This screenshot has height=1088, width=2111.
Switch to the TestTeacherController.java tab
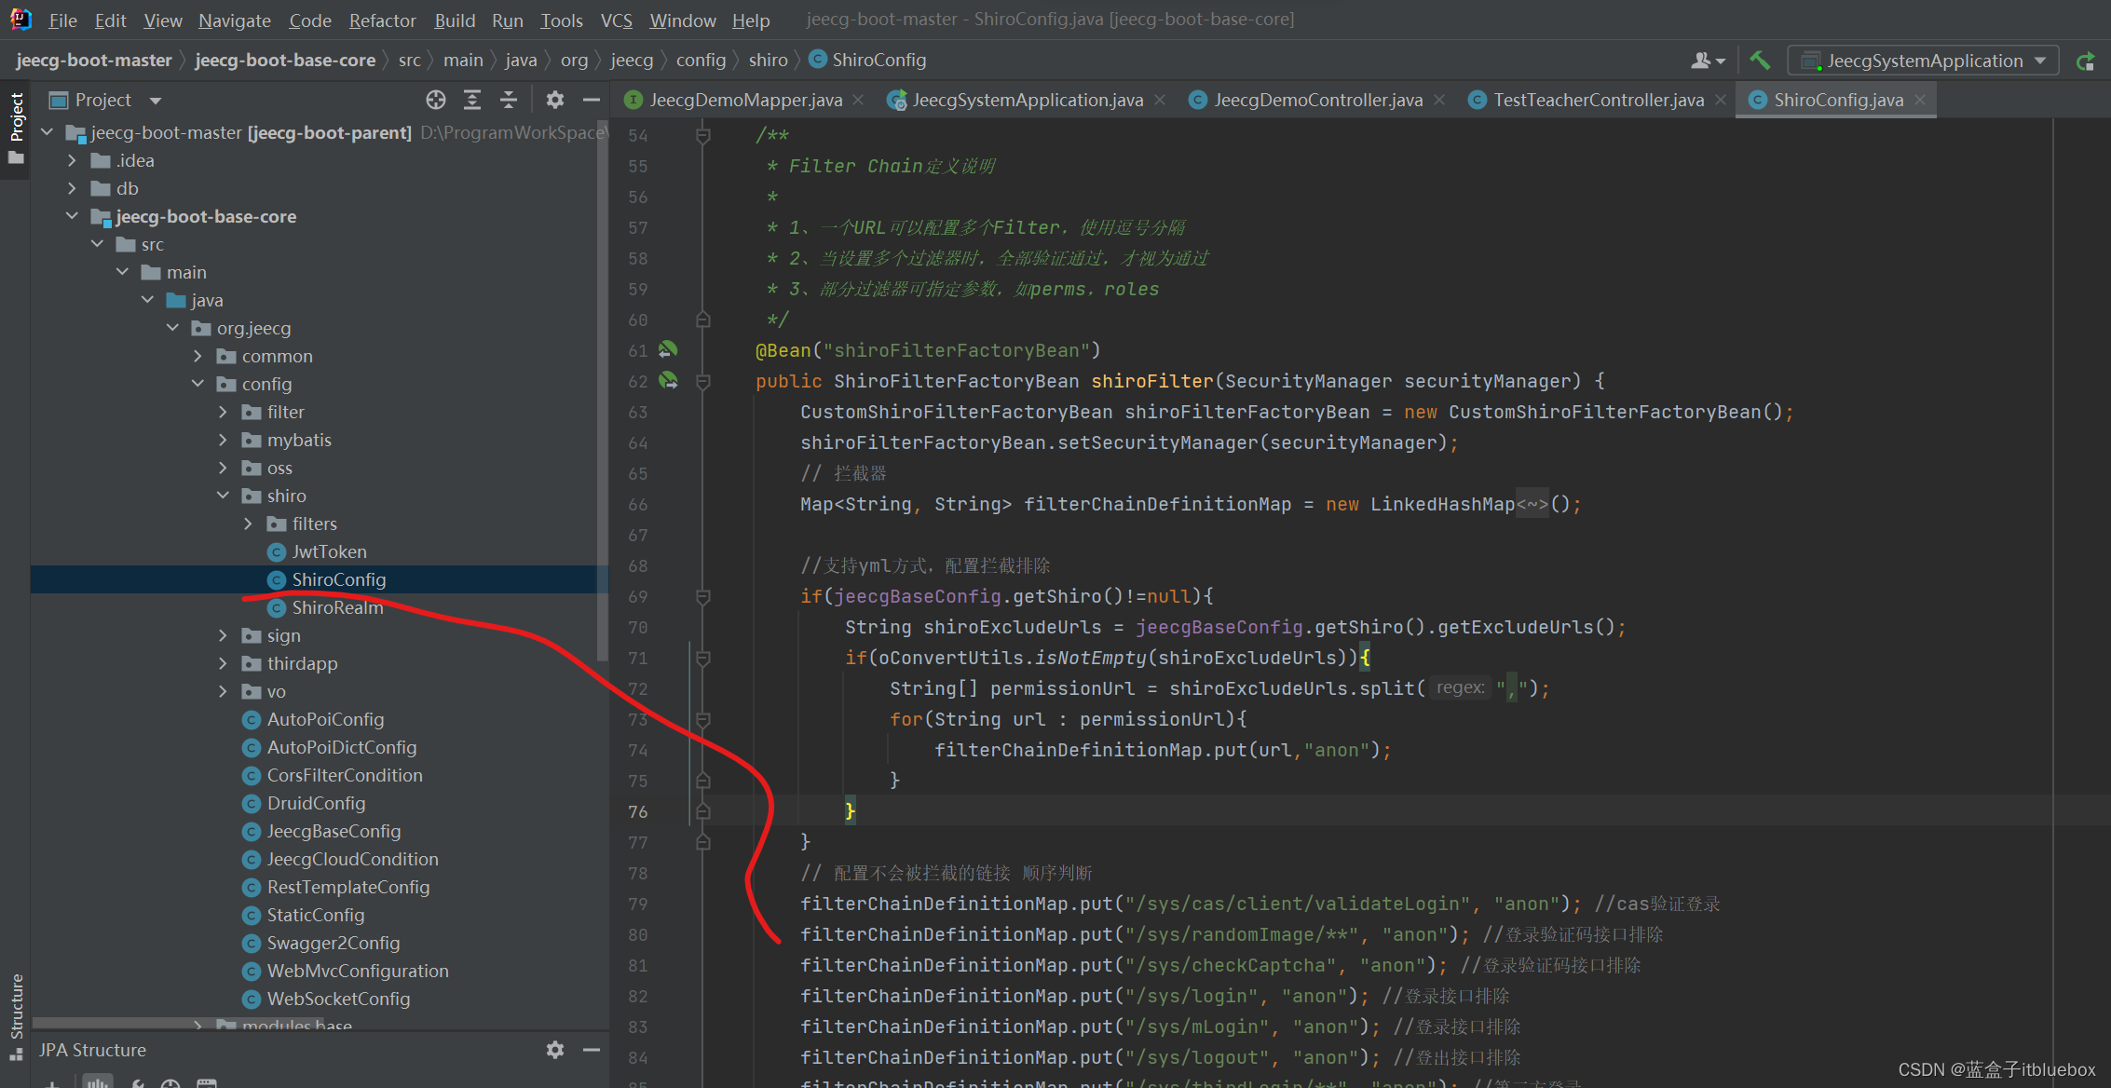pyautogui.click(x=1599, y=100)
